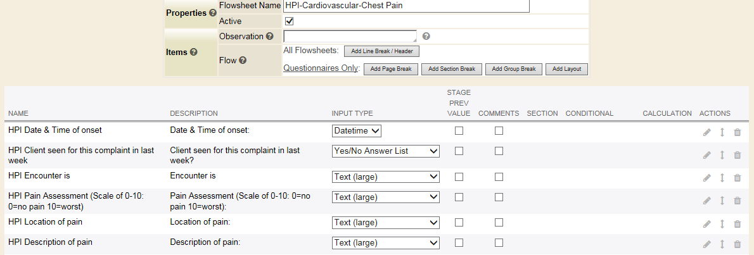Screen dimensions: 754x255
Task: Trash icon for HPI Pain Assessment row
Action: (737, 201)
